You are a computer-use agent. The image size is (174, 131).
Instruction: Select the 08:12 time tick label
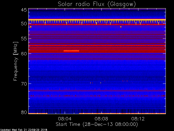click(138, 119)
